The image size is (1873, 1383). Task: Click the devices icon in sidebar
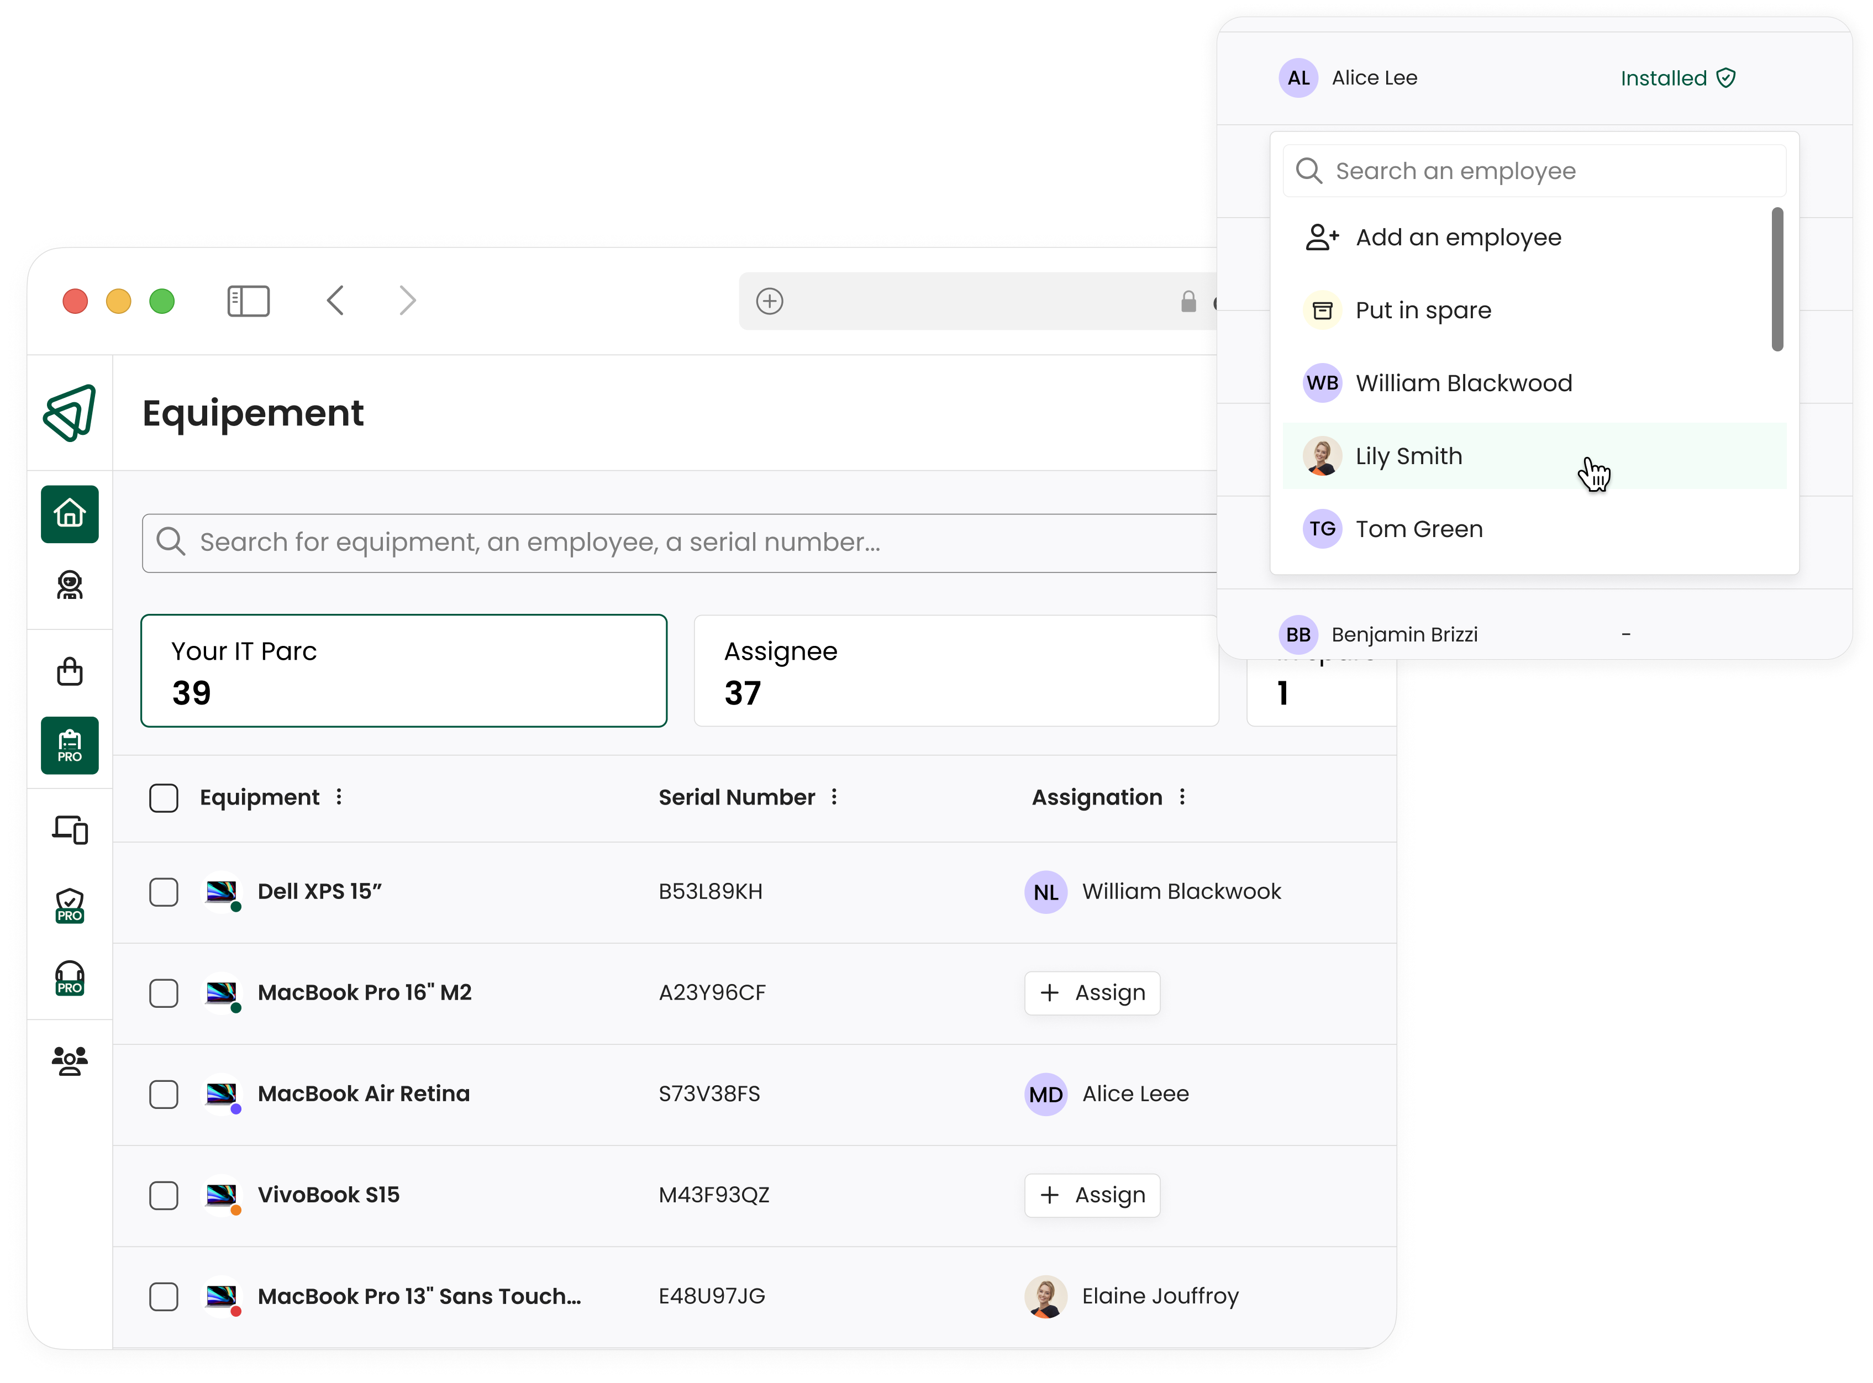click(70, 829)
